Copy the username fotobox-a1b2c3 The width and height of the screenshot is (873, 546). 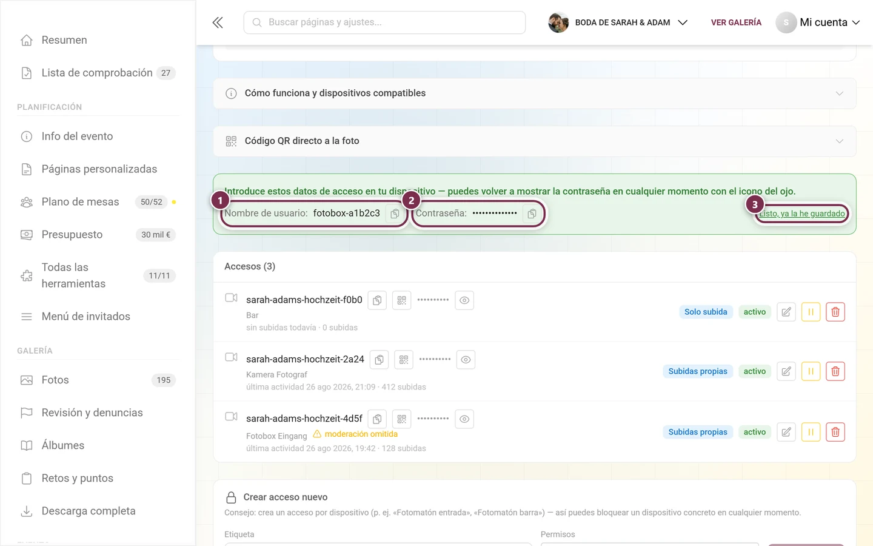(395, 214)
